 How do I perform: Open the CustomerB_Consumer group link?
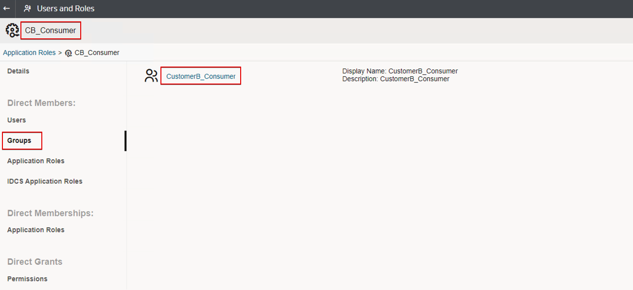point(201,76)
